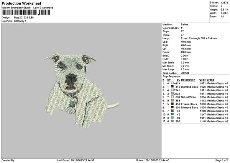This screenshot has height=163, width=230.
Task: Click the stitch count '2232' in stop row 4
Action: pos(177,93)
